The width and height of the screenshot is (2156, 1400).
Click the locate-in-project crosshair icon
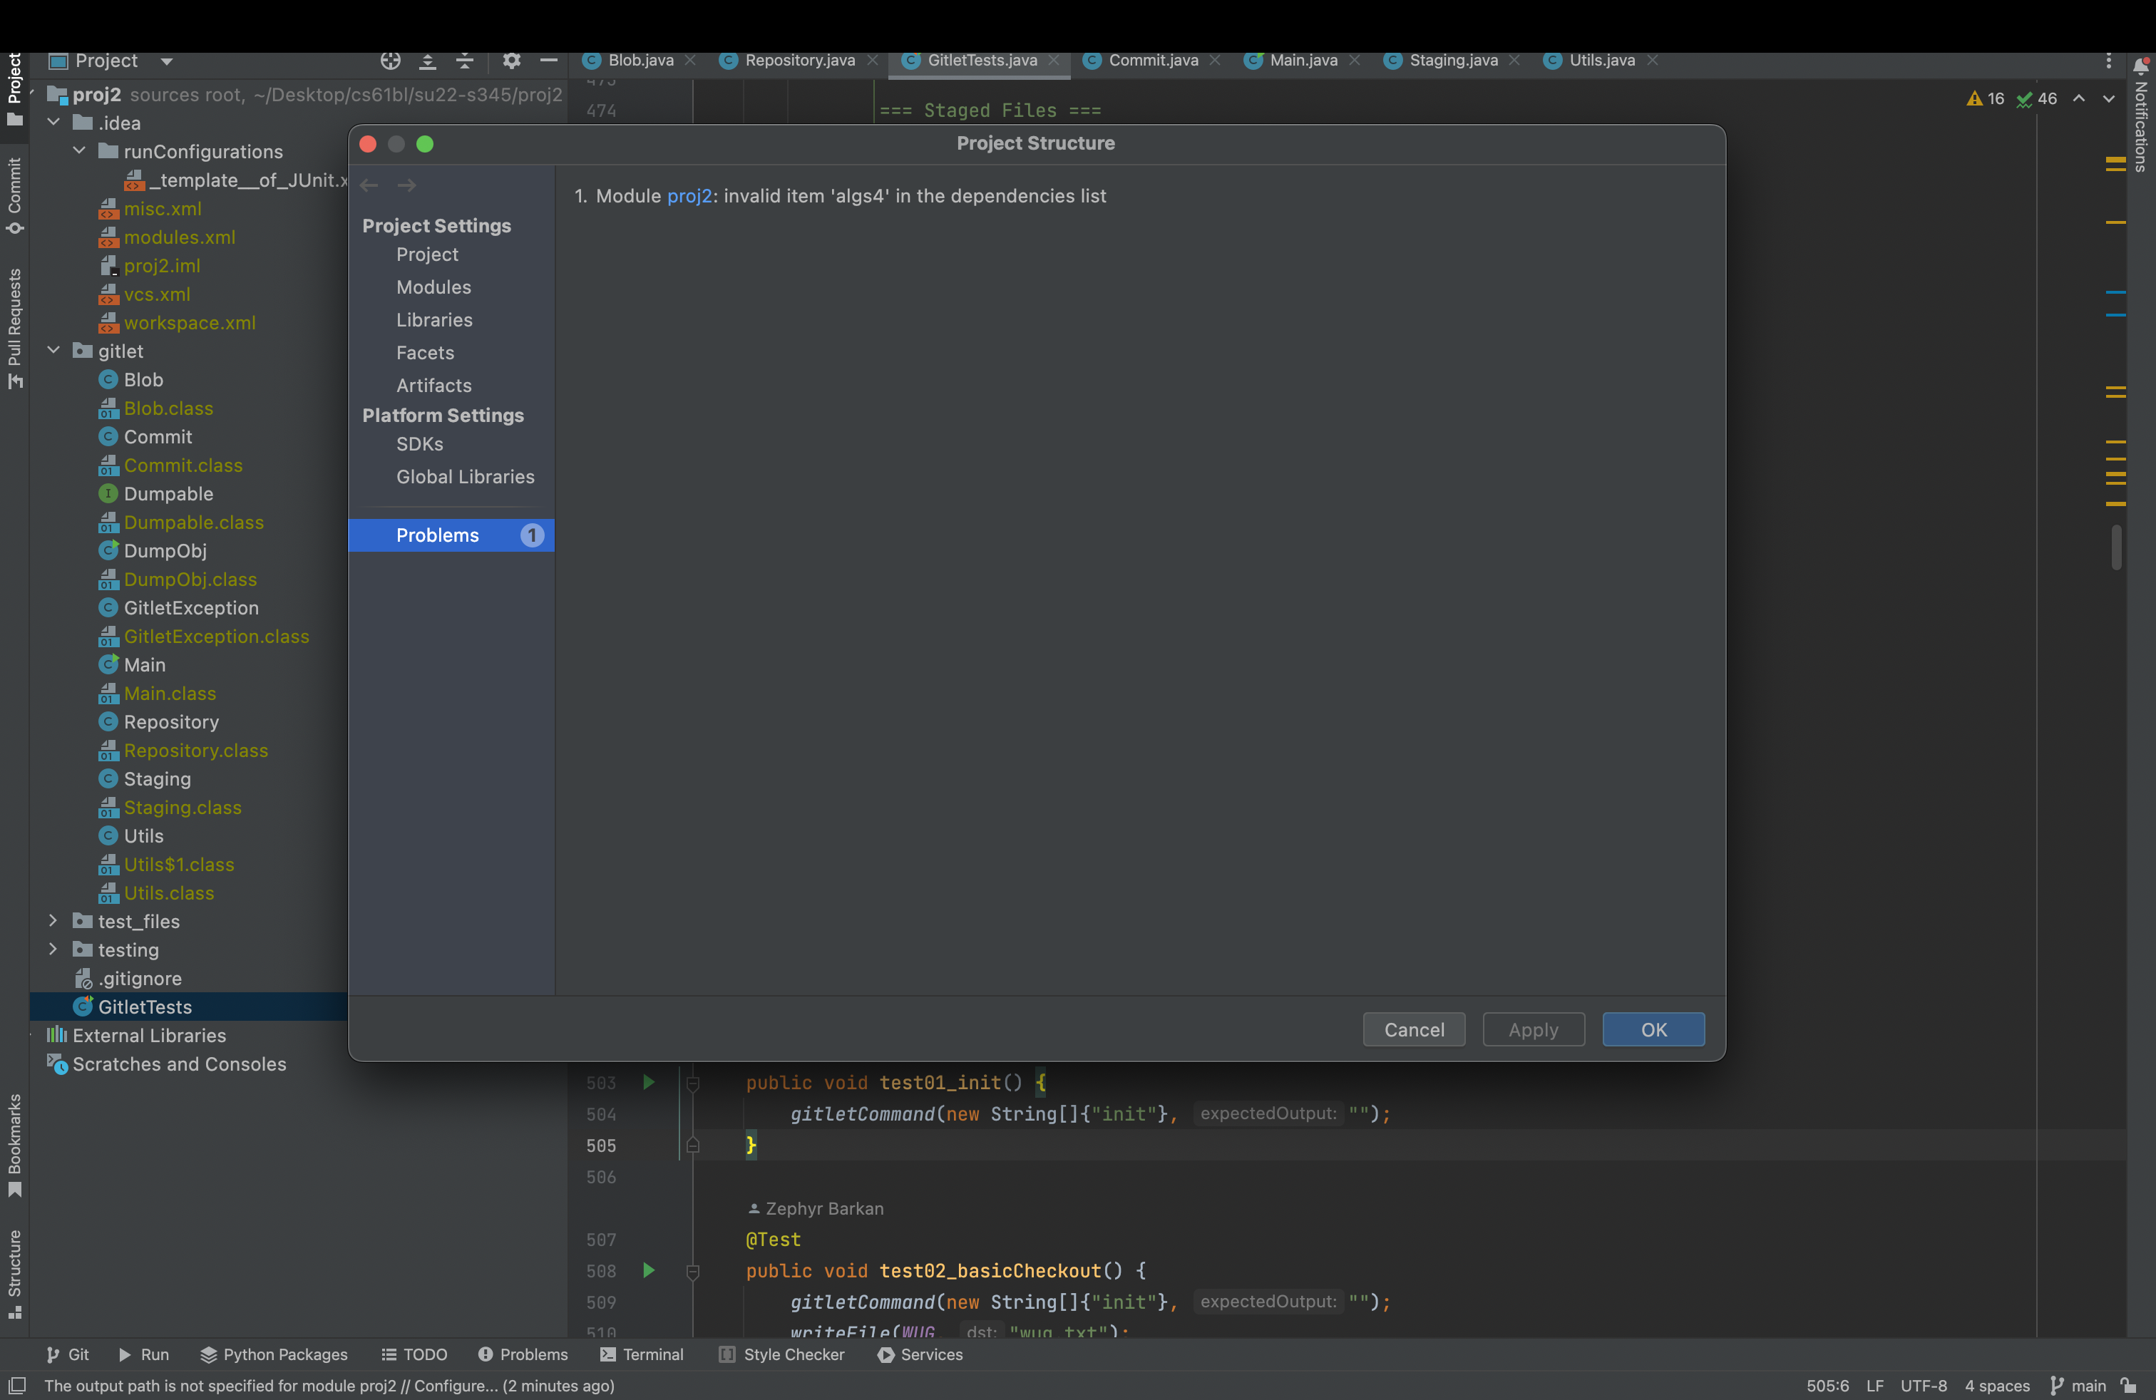(x=391, y=61)
